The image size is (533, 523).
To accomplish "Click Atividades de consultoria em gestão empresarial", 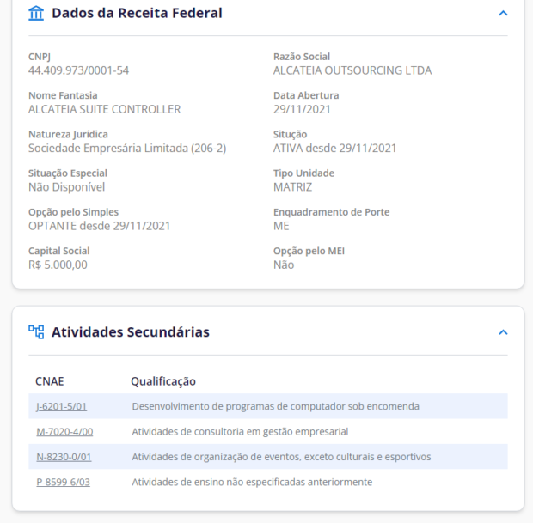I will tap(240, 431).
